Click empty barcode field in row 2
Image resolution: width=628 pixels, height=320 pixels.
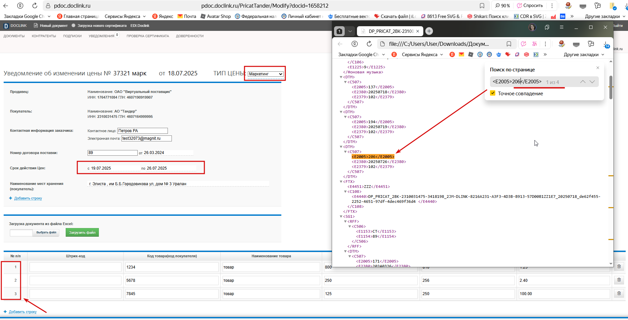(x=75, y=280)
